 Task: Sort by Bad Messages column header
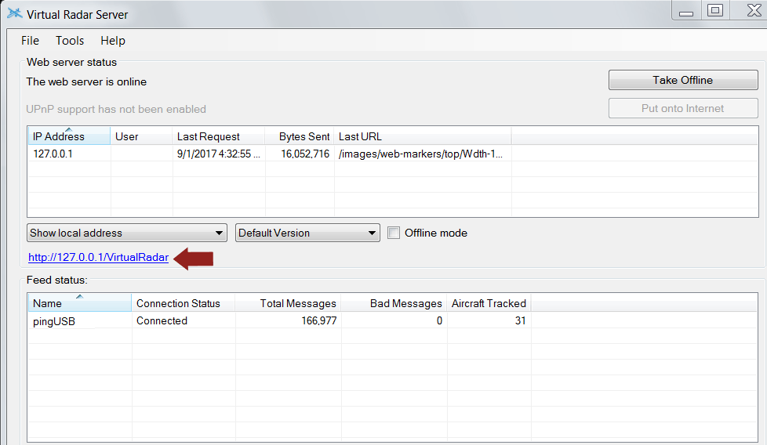click(x=394, y=303)
